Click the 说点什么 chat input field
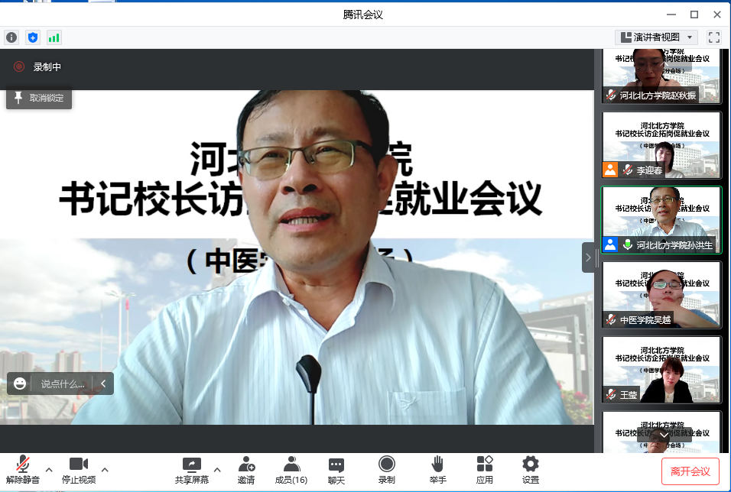This screenshot has width=731, height=492. [63, 384]
